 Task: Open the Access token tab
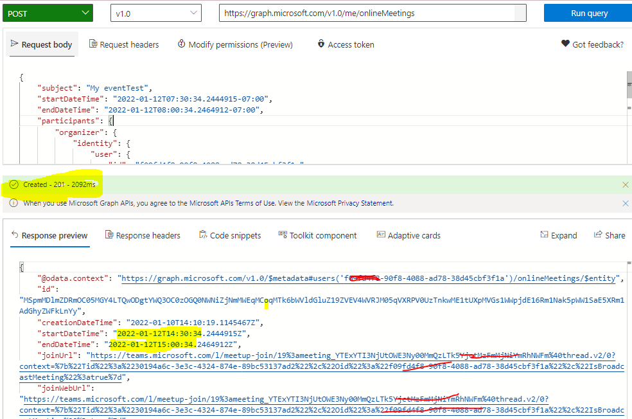[x=346, y=44]
